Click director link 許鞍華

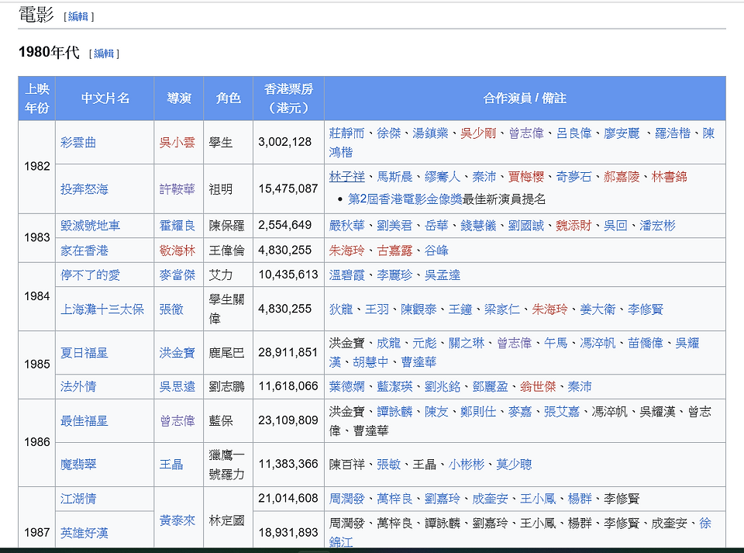tap(177, 189)
